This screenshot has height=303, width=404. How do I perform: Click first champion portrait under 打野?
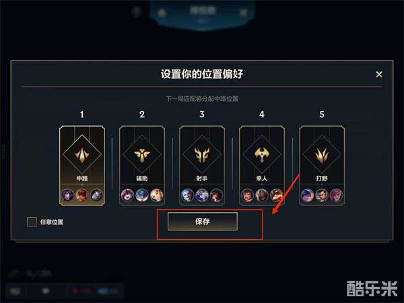[x=307, y=195]
